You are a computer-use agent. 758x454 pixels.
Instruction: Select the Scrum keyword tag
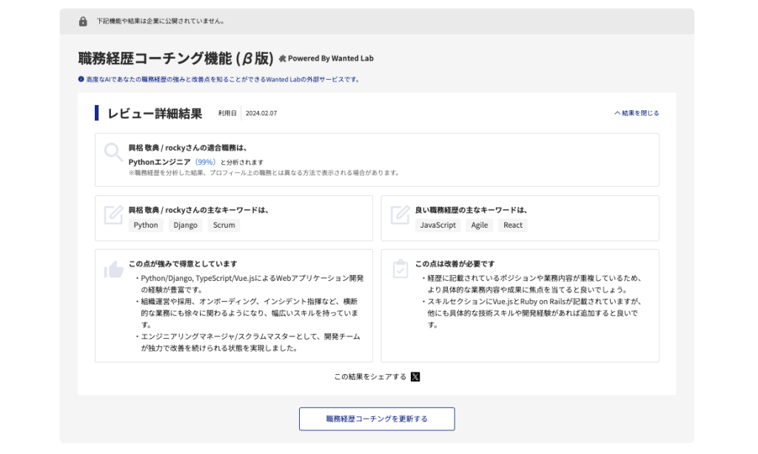tap(224, 226)
